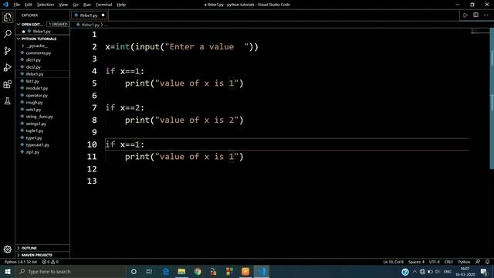The width and height of the screenshot is (494, 278).
Task: Open Windows Action Center notifications
Action: tap(484, 271)
